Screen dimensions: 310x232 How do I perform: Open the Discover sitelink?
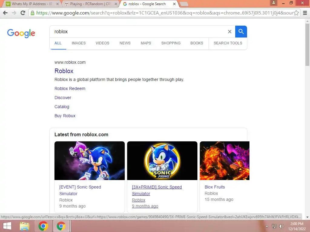click(x=63, y=98)
